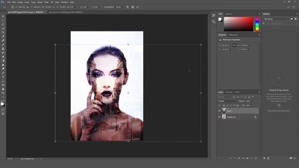
Task: Select the Quick Selection tool
Action: (3, 28)
